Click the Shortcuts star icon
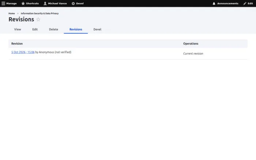The image size is (256, 160). coord(23,3)
